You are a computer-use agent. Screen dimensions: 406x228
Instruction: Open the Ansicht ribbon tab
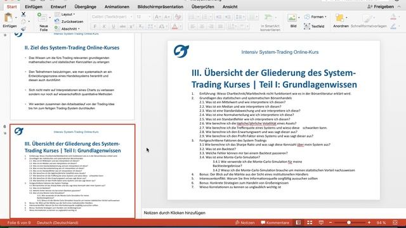230,7
